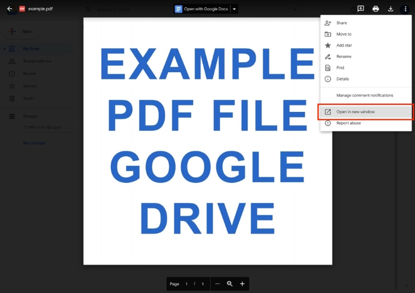Click the current page number field
Screen dimensions: 415x293
[186, 284]
